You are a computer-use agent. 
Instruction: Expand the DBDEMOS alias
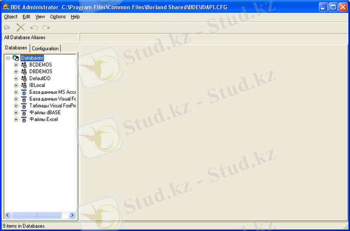[x=16, y=71]
